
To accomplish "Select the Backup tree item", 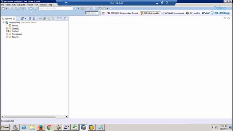I will pos(15,25).
